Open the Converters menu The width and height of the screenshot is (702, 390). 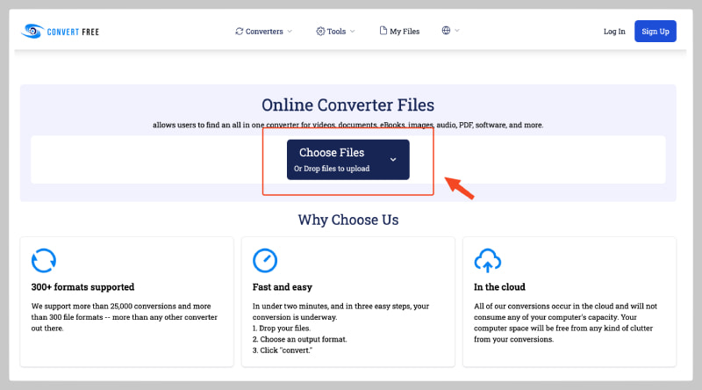pyautogui.click(x=264, y=31)
